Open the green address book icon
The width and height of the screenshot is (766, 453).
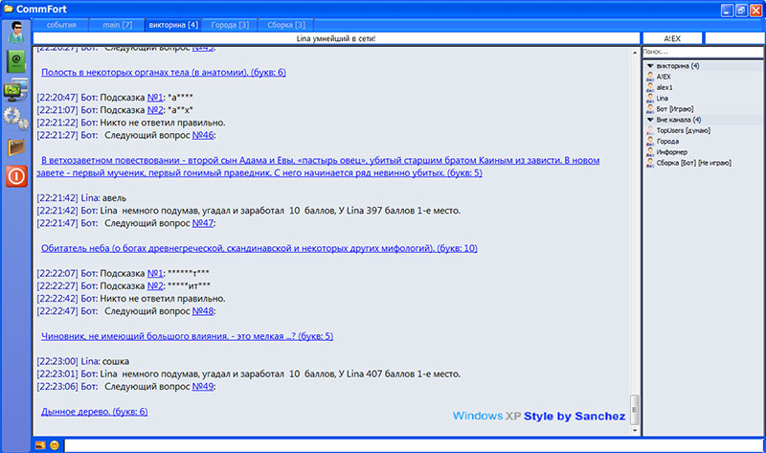coord(16,61)
